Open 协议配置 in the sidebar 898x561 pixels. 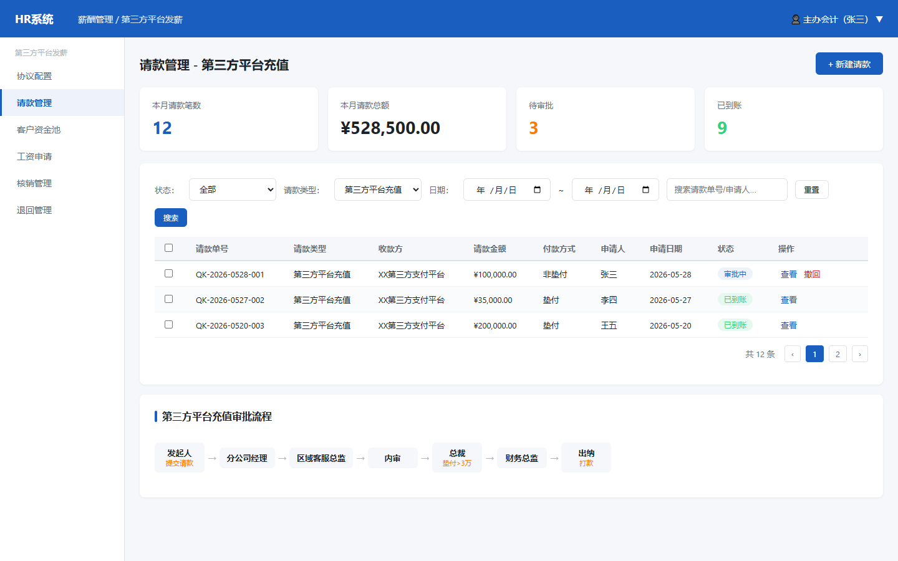click(62, 76)
